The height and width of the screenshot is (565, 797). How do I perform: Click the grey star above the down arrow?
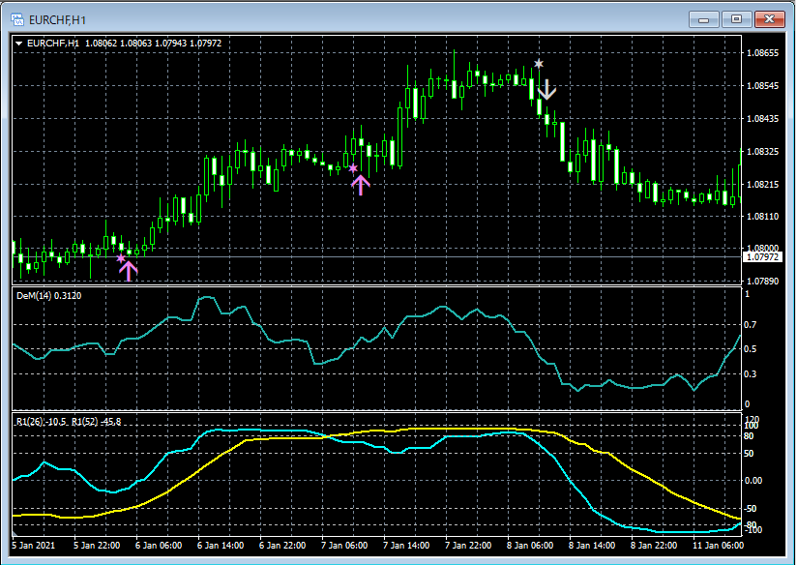(539, 64)
